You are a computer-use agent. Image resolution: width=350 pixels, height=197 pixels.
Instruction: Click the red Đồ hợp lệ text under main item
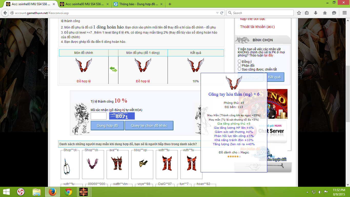84,81
